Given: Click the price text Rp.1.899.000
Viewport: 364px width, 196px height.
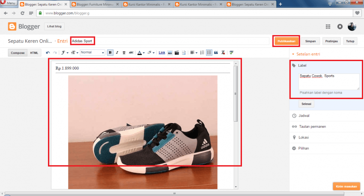Looking at the screenshot, I should tap(67, 68).
